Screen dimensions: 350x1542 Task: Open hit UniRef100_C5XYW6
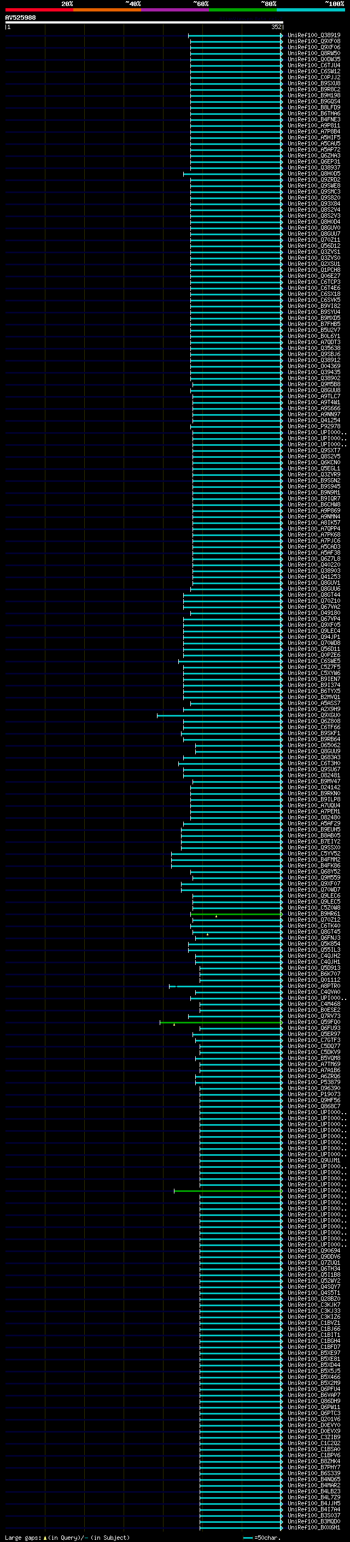click(314, 673)
